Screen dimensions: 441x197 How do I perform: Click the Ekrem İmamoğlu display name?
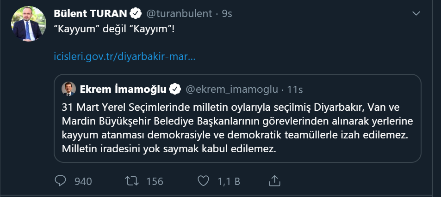pos(123,89)
